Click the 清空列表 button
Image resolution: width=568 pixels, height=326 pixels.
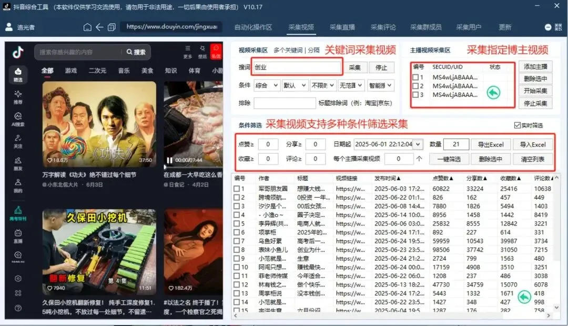pos(532,159)
